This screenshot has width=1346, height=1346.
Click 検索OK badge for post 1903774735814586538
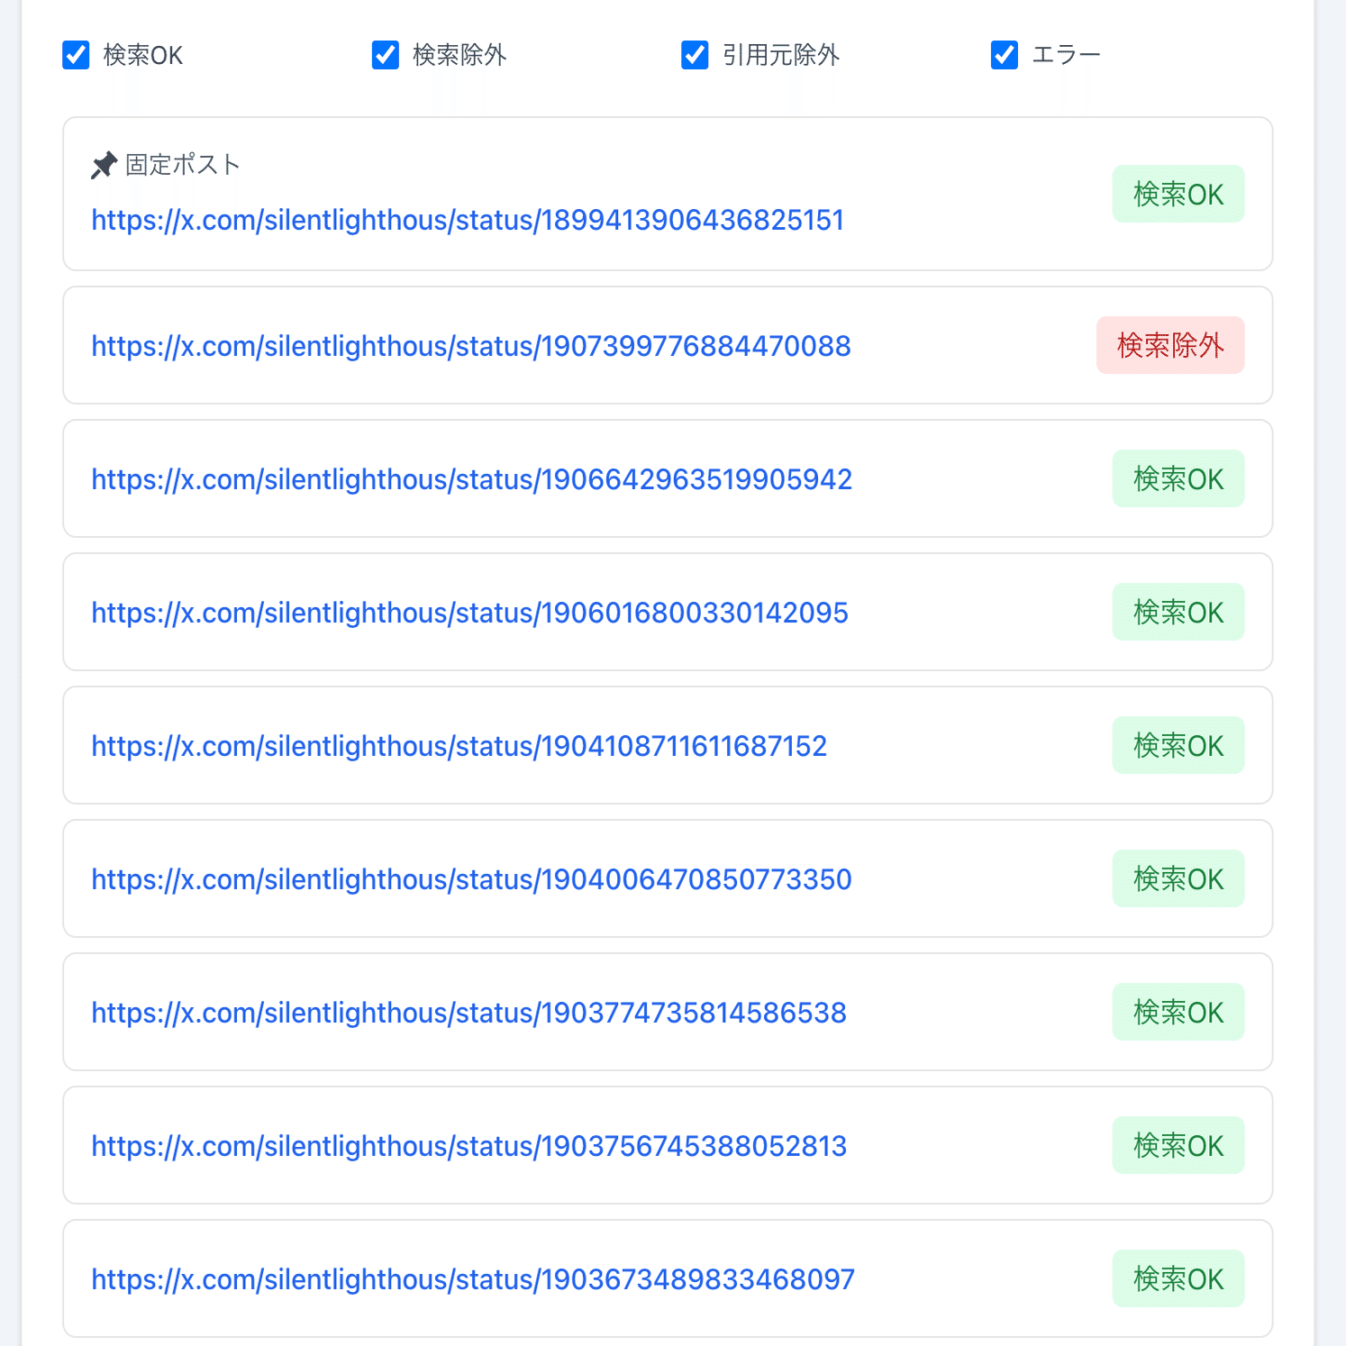[1178, 1012]
